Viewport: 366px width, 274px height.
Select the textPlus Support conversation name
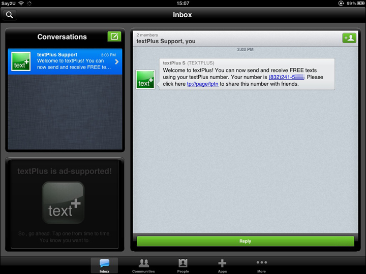coord(57,55)
